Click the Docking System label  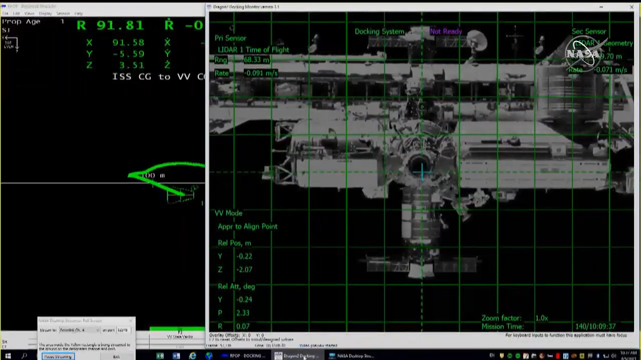[379, 31]
